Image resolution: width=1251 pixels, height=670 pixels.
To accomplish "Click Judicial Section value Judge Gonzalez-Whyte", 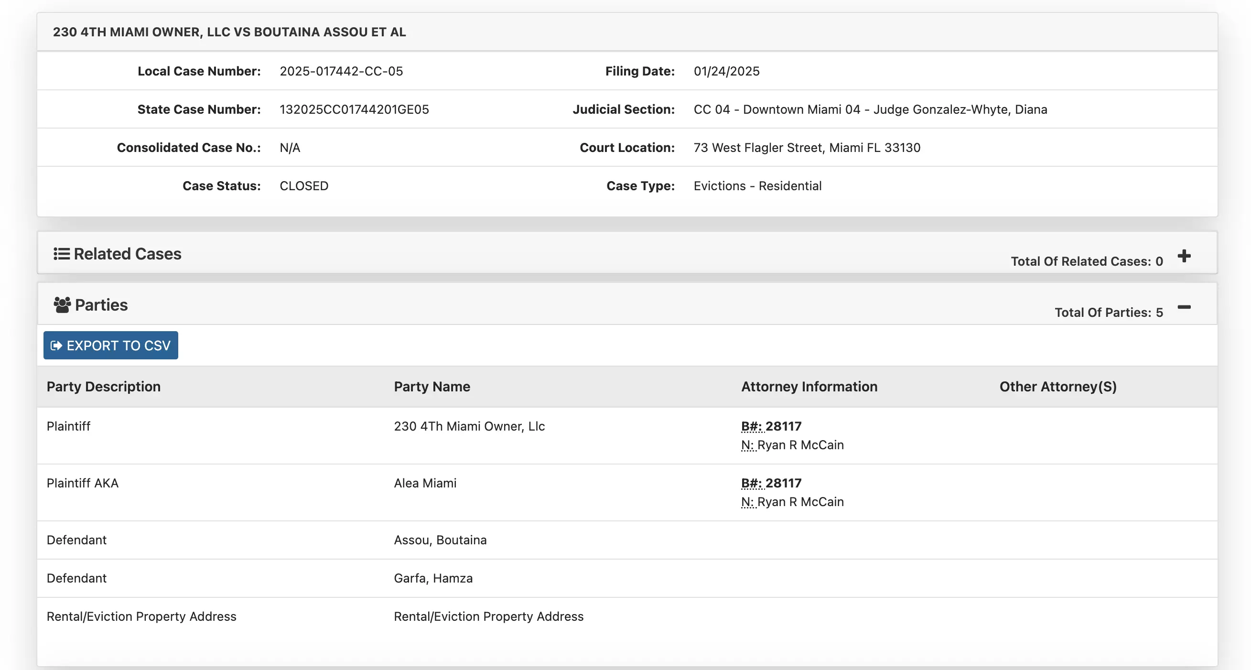I will pos(870,109).
